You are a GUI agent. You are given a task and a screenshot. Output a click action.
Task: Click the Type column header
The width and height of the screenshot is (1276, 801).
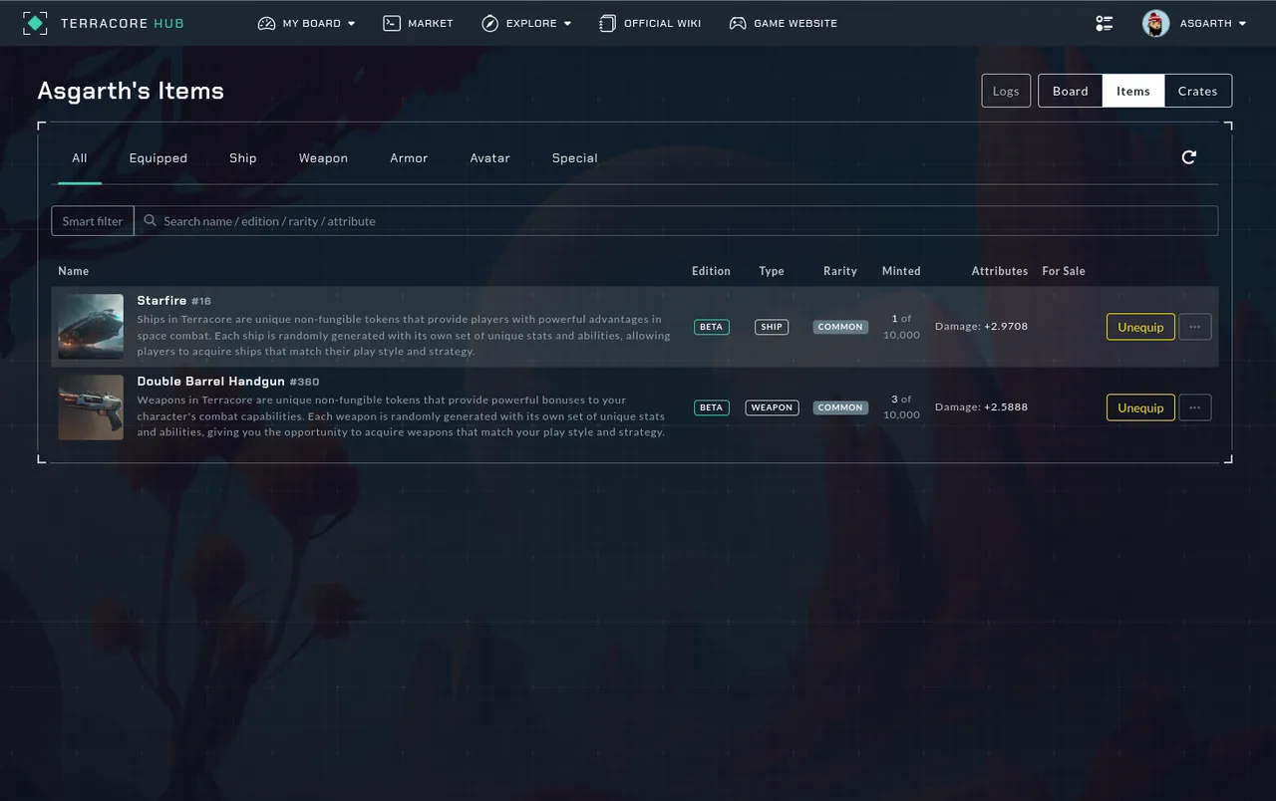[772, 271]
